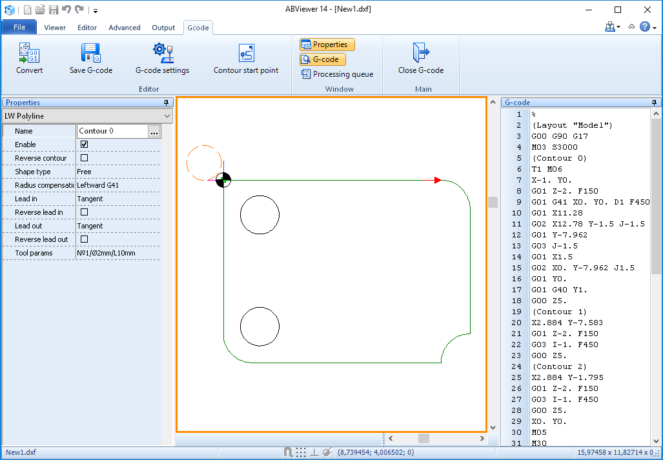This screenshot has height=460, width=663.
Task: Toggle the Properties window button
Action: pos(327,45)
